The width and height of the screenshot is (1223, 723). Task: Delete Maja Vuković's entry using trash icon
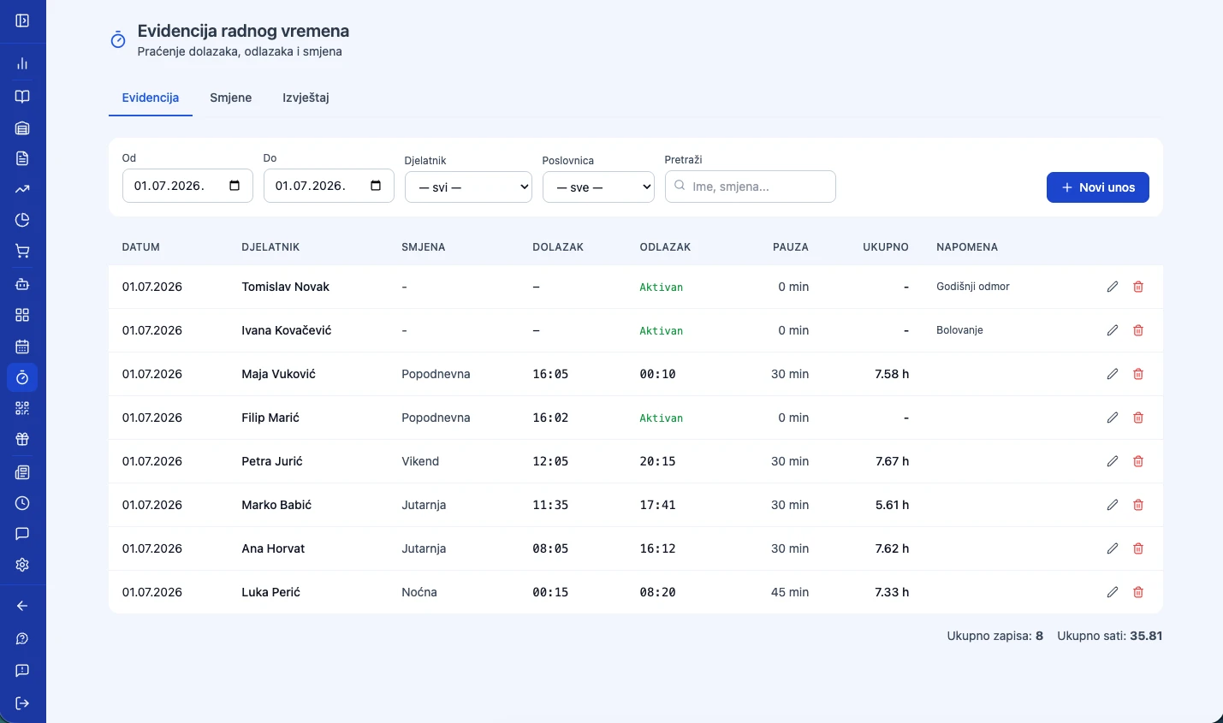1138,374
